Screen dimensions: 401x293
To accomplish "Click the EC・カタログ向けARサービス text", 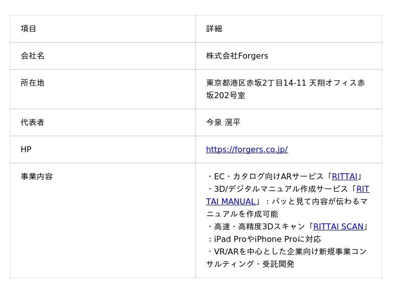I will [x=268, y=176].
